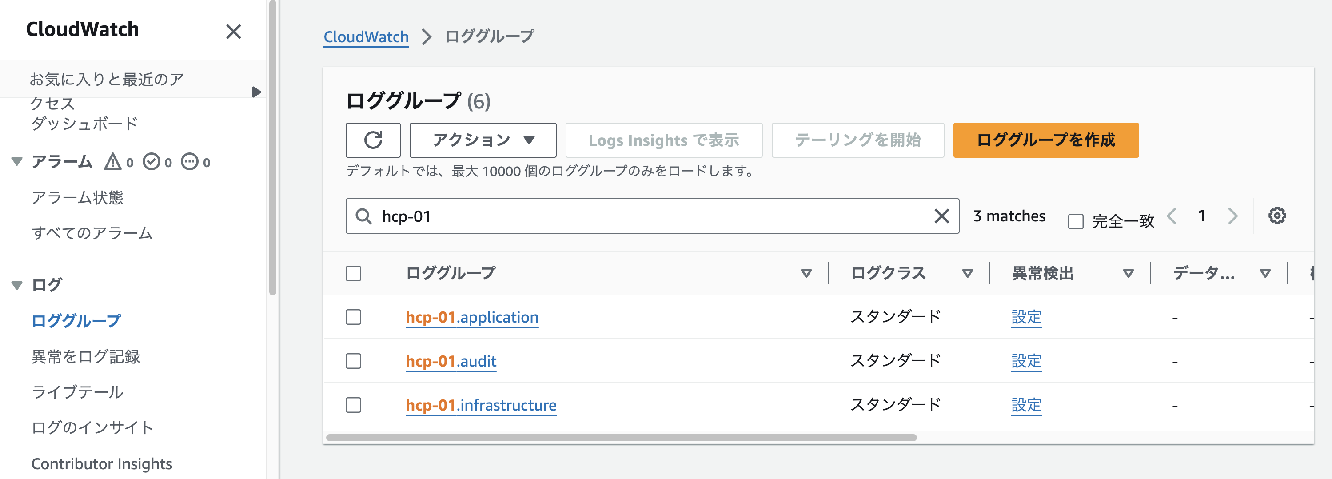This screenshot has height=479, width=1332.
Task: Open アラーム状態 in the sidebar
Action: 77,198
